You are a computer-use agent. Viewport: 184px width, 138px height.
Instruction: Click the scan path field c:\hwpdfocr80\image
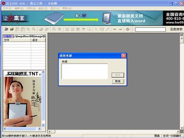pos(29,36)
